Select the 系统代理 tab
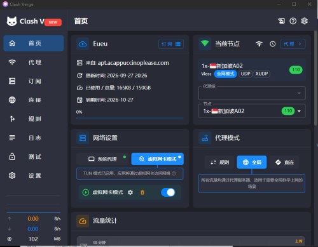 pos(102,159)
